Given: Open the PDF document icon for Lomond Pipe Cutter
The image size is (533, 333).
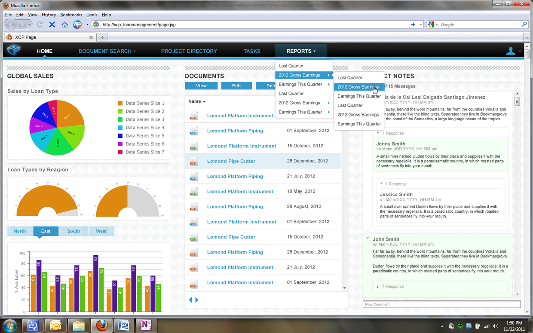Looking at the screenshot, I should click(193, 161).
